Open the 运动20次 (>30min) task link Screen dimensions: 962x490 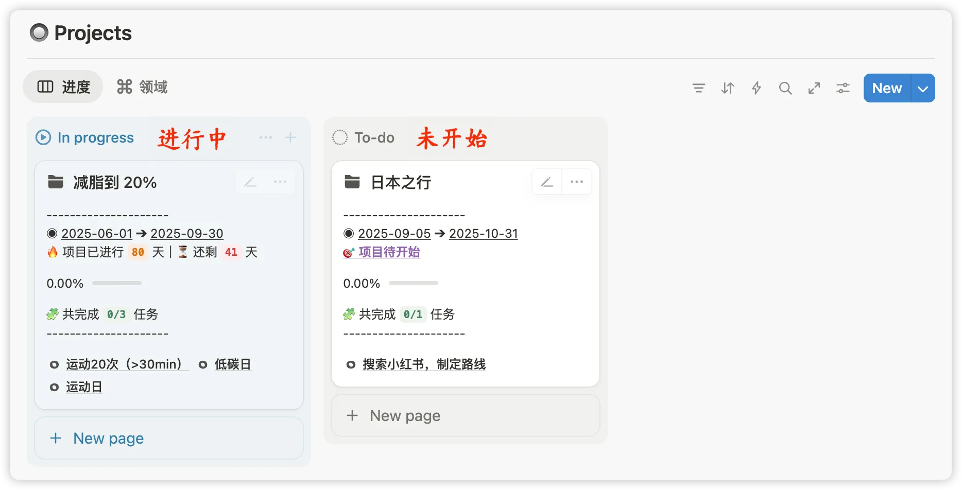point(124,364)
